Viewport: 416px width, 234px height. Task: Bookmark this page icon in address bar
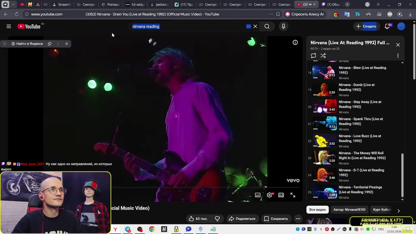pyautogui.click(x=278, y=14)
